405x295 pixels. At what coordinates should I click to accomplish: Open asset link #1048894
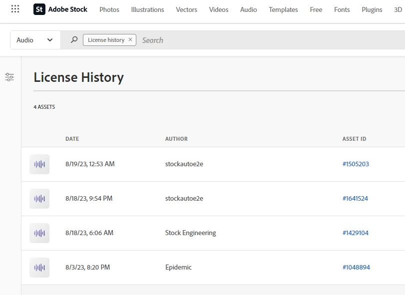pos(356,267)
